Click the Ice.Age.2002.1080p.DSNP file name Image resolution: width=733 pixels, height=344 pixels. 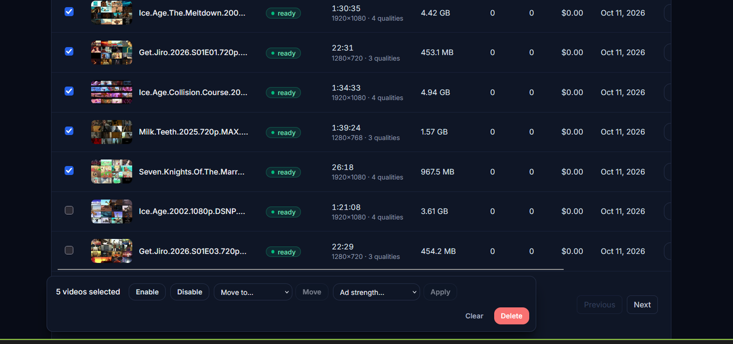[x=192, y=211]
